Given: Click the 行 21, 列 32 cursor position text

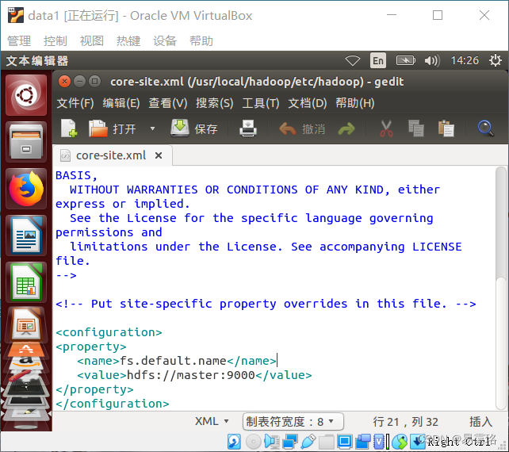Looking at the screenshot, I should pyautogui.click(x=405, y=422).
